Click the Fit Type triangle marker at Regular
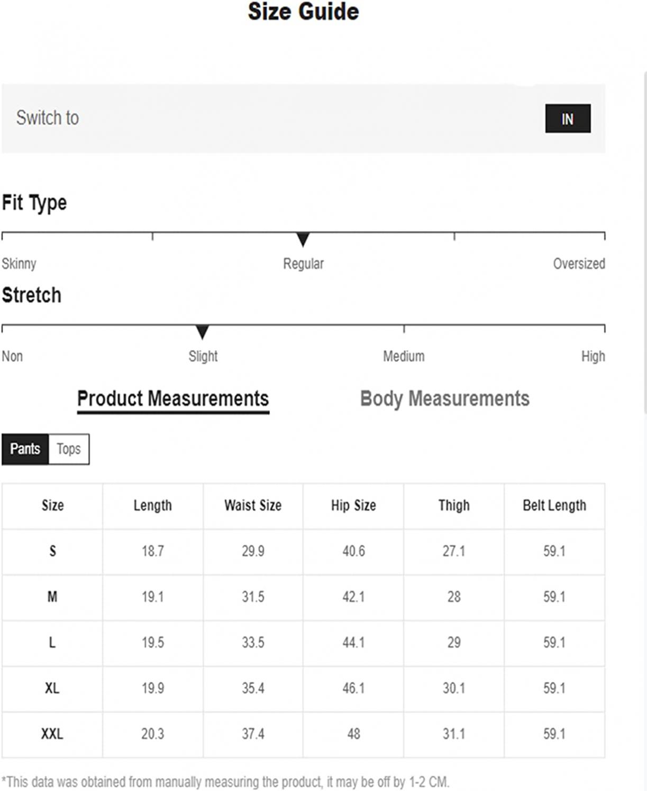The width and height of the screenshot is (647, 791). 303,239
